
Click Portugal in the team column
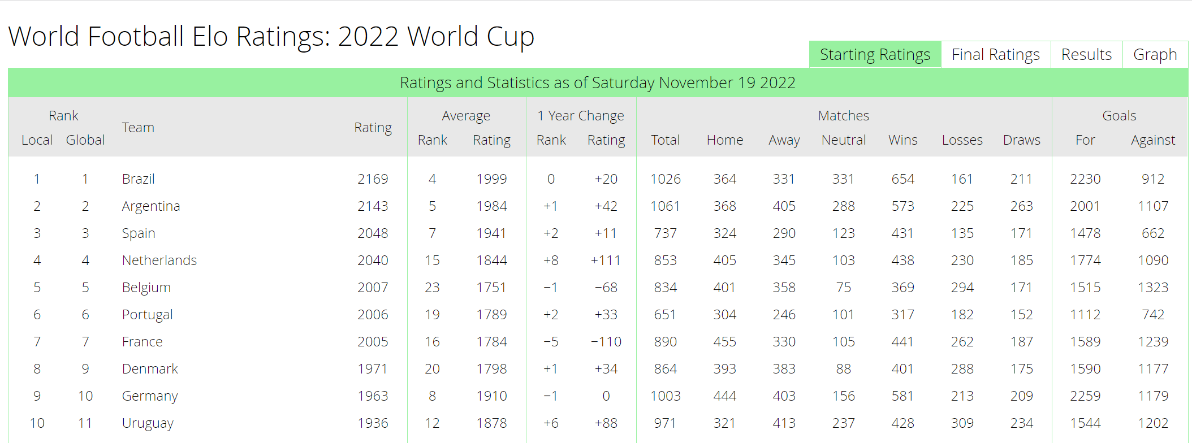coord(146,314)
